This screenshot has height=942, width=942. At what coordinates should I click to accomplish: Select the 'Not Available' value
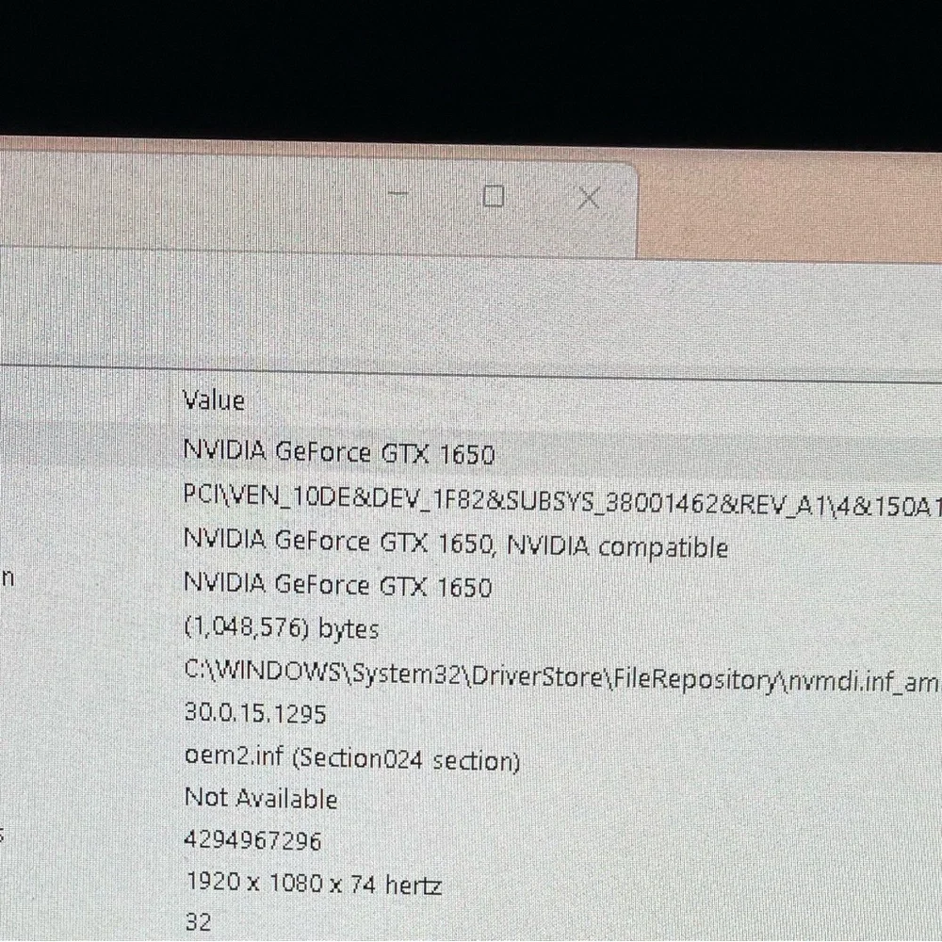coord(261,799)
